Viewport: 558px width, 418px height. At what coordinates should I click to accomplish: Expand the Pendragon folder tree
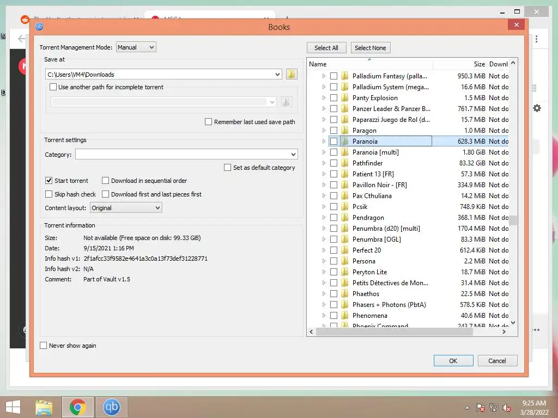(x=324, y=218)
